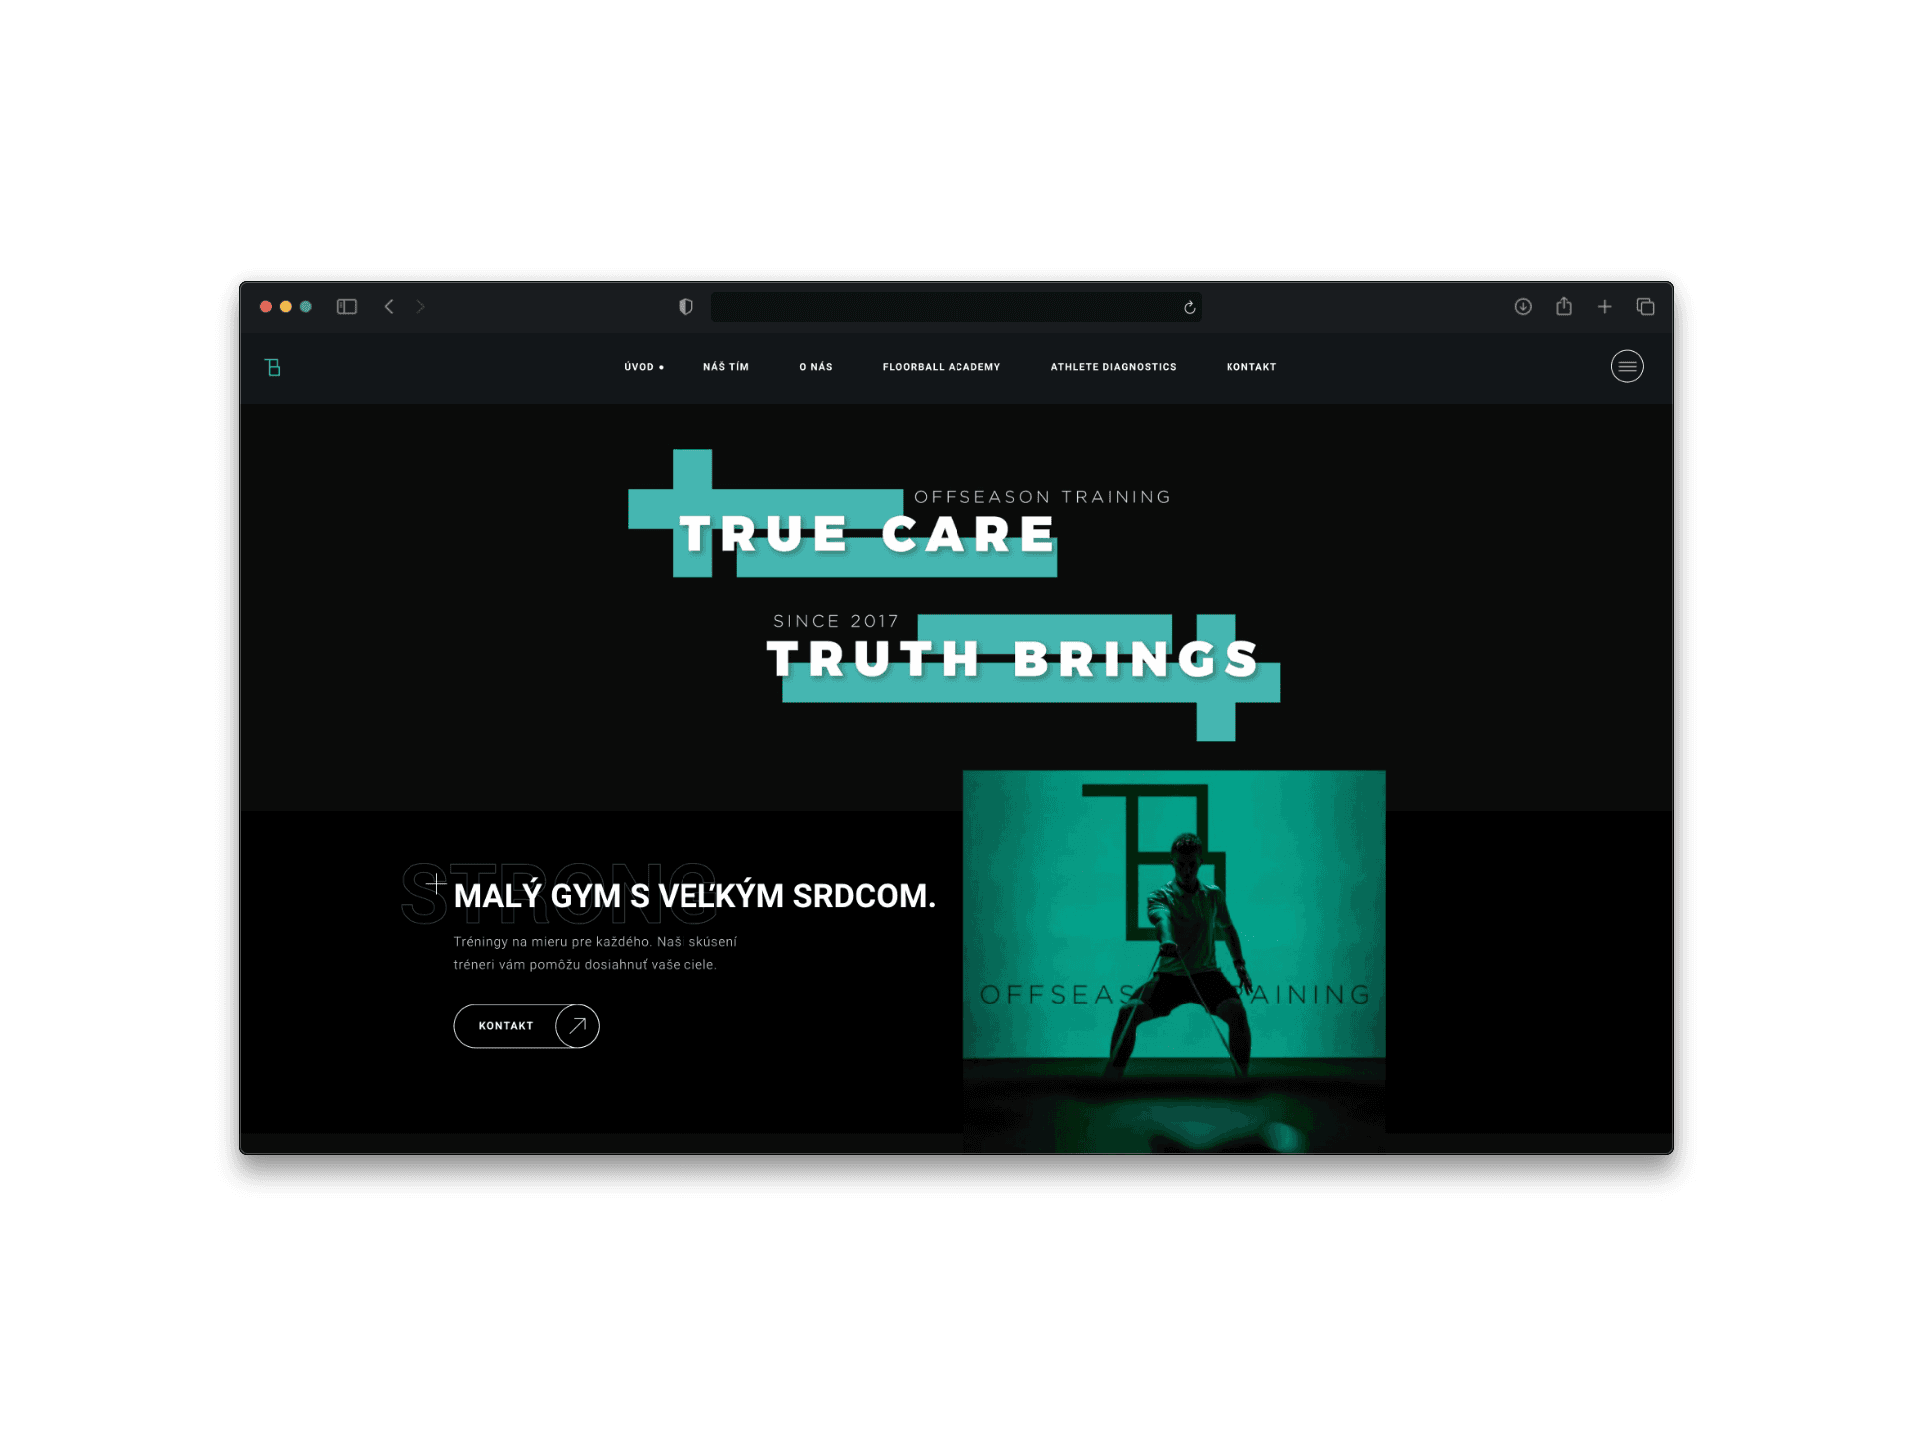Image resolution: width=1913 pixels, height=1435 pixels.
Task: Toggle the browser sidebar panel icon
Action: (x=347, y=307)
